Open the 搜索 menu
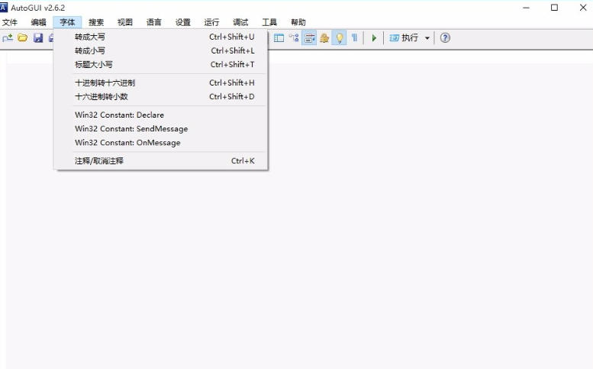This screenshot has height=369, width=593. (x=96, y=22)
